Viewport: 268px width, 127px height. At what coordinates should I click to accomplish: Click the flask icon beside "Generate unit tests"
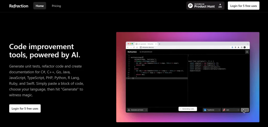click(129, 110)
